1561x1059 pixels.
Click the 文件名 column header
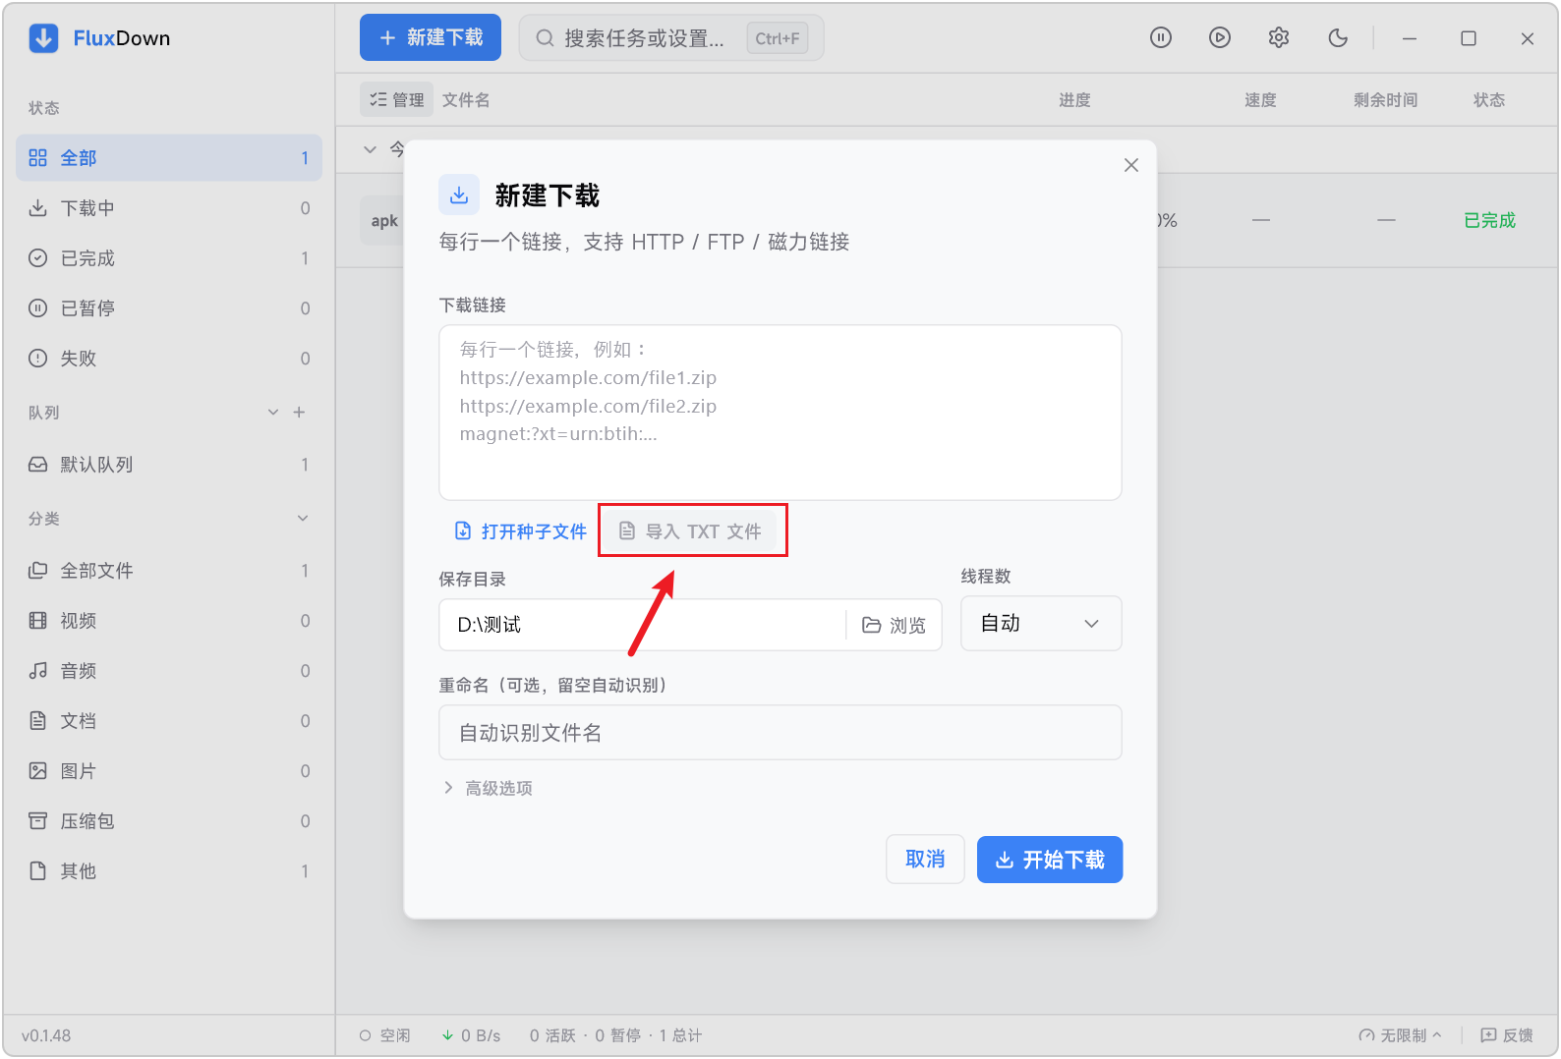[466, 100]
